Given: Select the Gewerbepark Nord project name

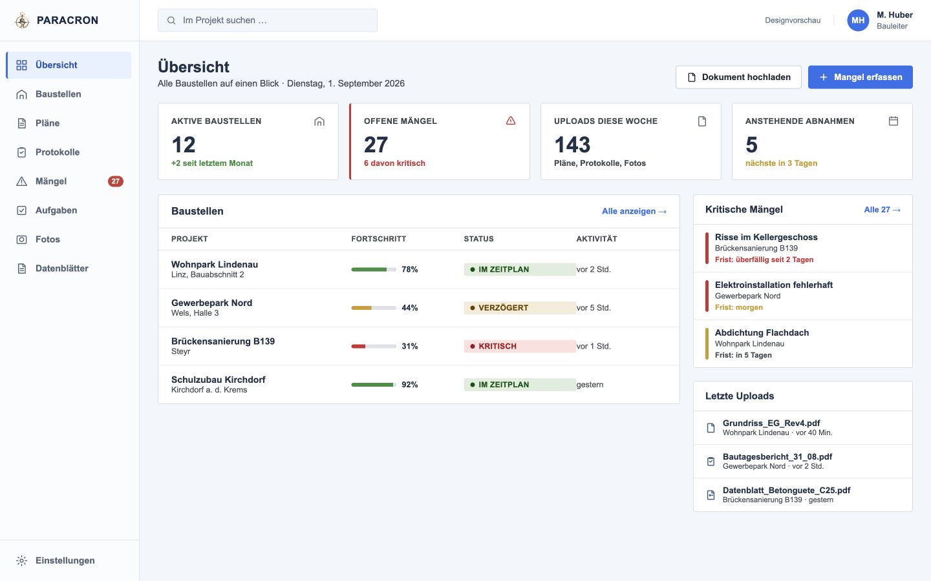Looking at the screenshot, I should [211, 303].
